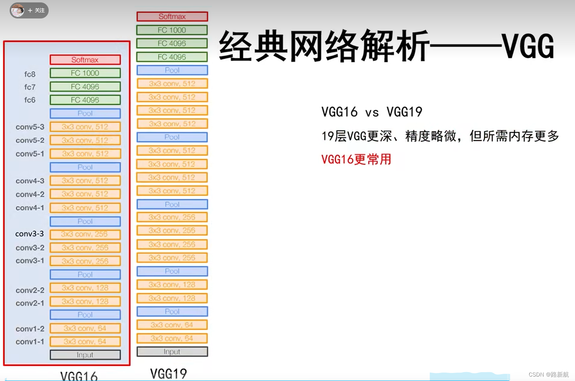The width and height of the screenshot is (575, 381).
Task: Click the FC 4096 box labeled fc7
Action: pyautogui.click(x=85, y=86)
